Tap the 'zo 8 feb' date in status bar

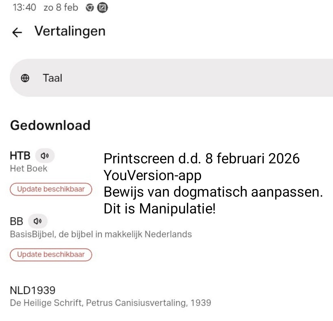point(61,7)
